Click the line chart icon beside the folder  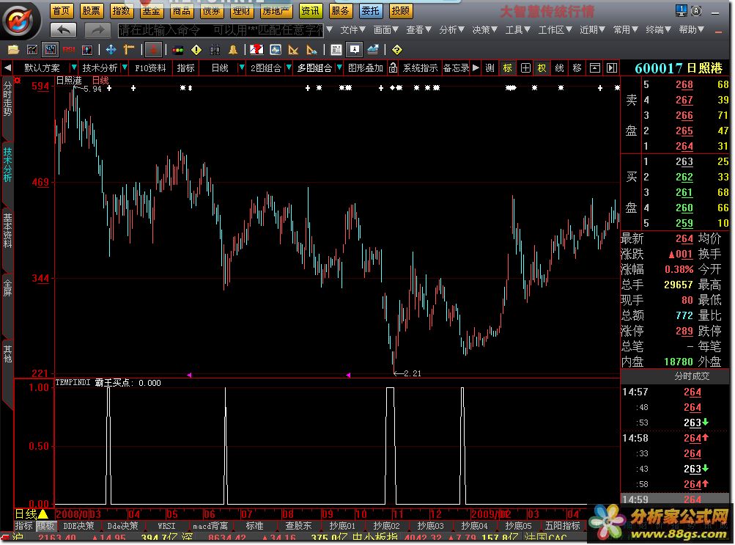click(32, 49)
